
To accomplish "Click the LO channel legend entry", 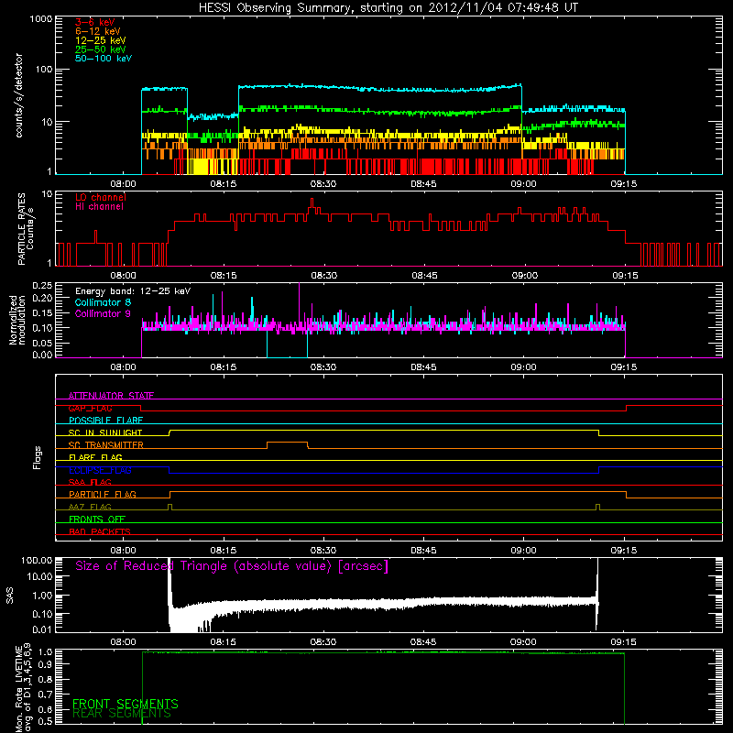I will click(101, 197).
